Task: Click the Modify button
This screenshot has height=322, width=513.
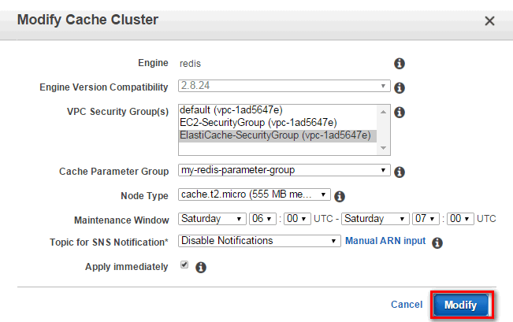Action: 461,305
